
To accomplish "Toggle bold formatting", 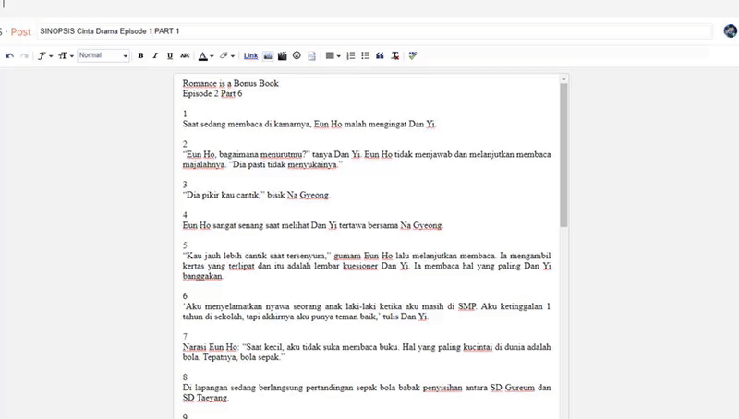I will click(140, 55).
